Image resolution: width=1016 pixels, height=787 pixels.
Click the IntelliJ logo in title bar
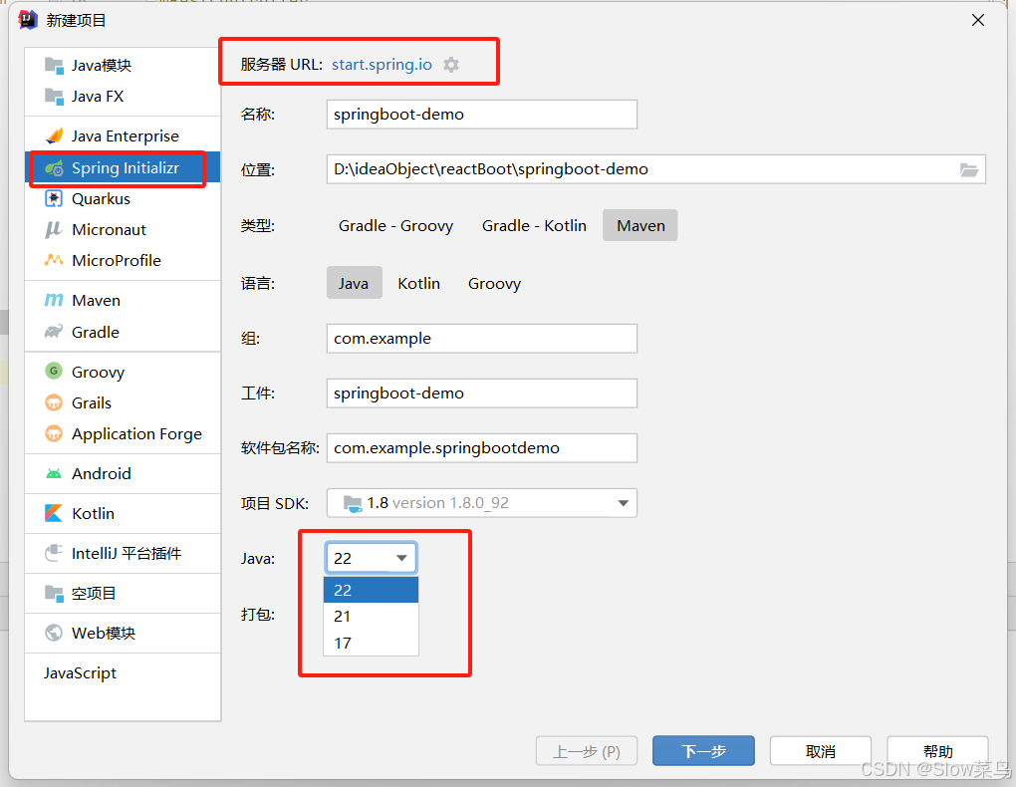coord(28,20)
